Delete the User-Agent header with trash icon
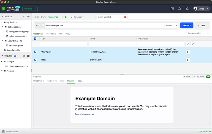Image resolution: width=212 pixels, height=134 pixels. [x=187, y=52]
